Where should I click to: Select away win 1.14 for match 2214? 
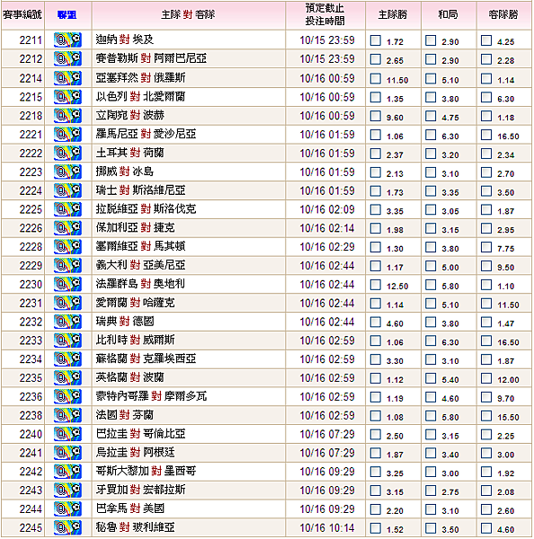[x=486, y=79]
